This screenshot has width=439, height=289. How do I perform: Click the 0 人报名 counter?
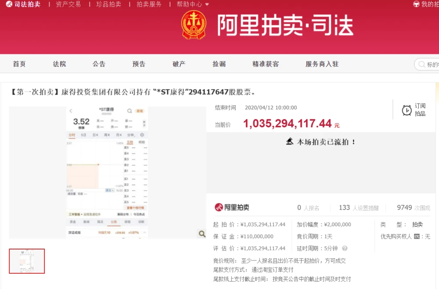308,207
